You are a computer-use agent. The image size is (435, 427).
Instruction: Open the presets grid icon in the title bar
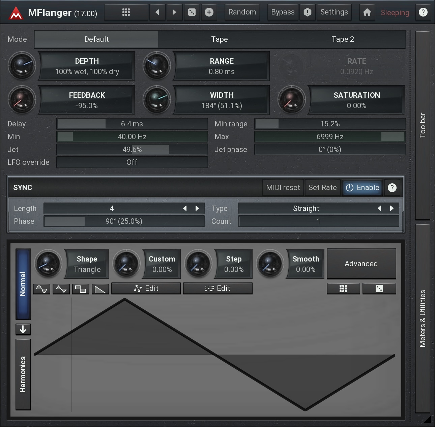pos(126,12)
